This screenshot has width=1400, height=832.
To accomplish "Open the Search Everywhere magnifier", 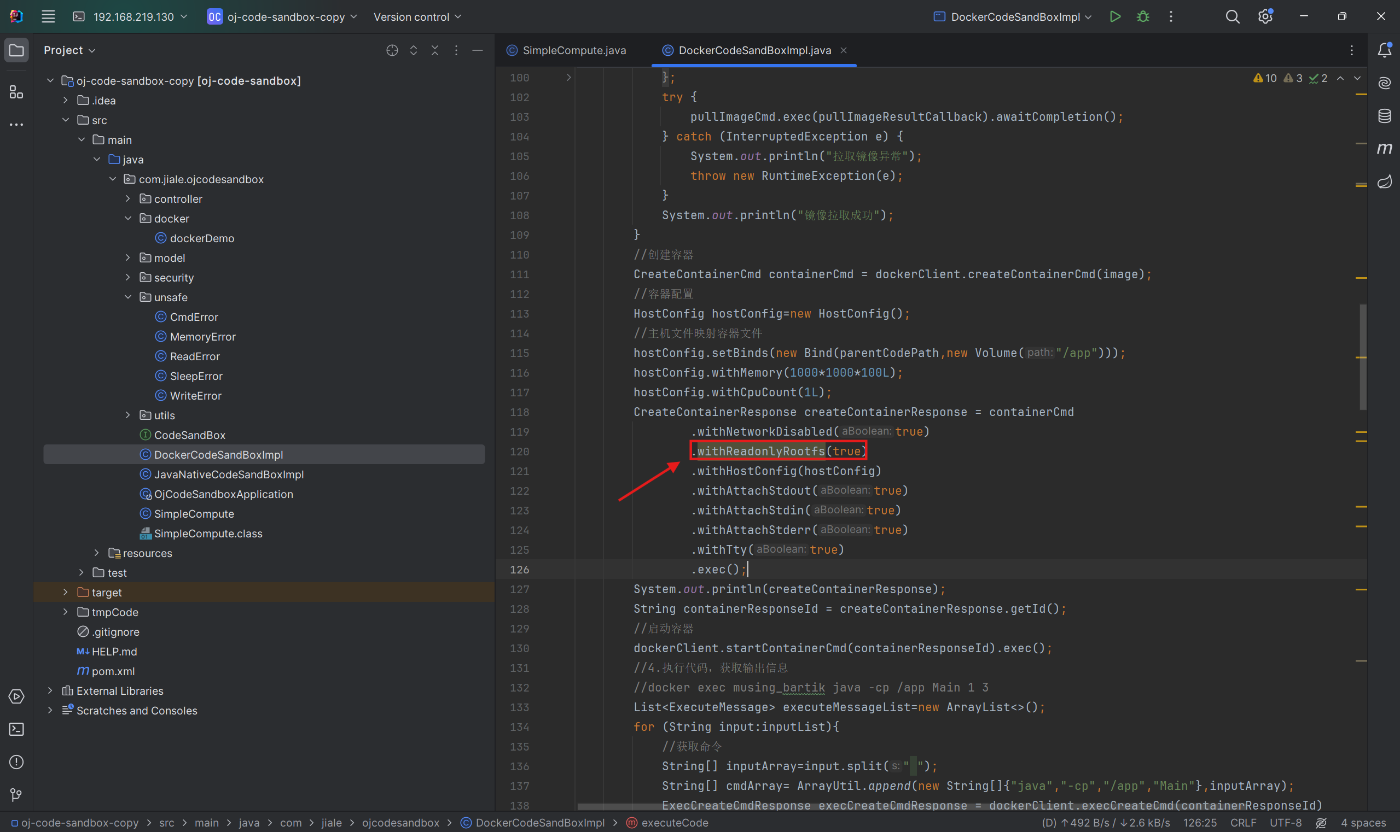I will point(1232,17).
